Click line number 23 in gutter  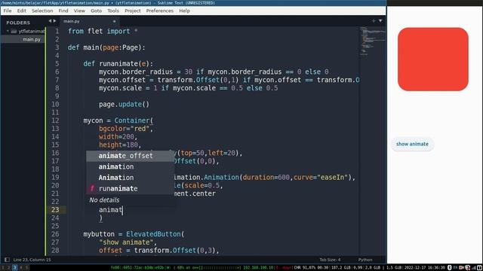click(55, 210)
